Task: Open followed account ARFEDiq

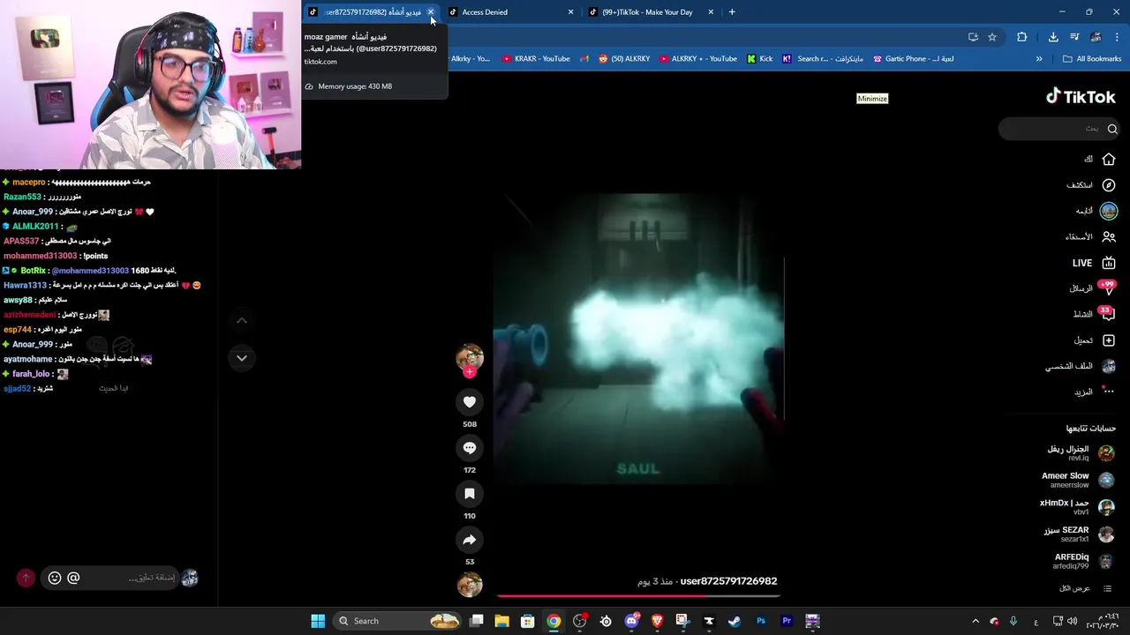Action: 1084,562
